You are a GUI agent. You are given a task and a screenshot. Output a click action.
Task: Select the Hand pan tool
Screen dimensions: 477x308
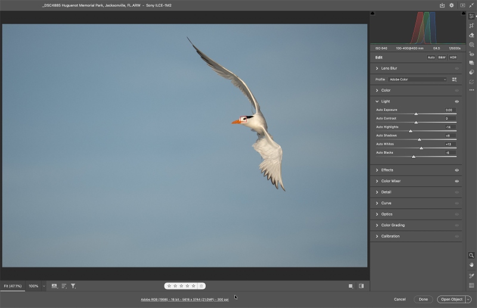471,265
